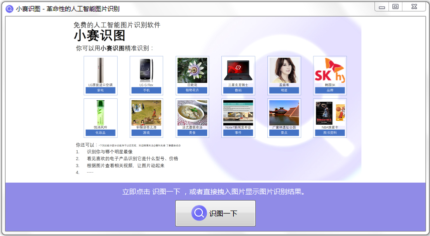Click the caption Note7新闻发布会
This screenshot has height=236, width=430.
click(238, 127)
